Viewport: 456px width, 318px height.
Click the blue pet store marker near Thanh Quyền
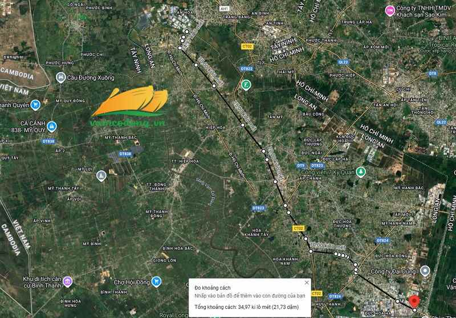[35, 105]
